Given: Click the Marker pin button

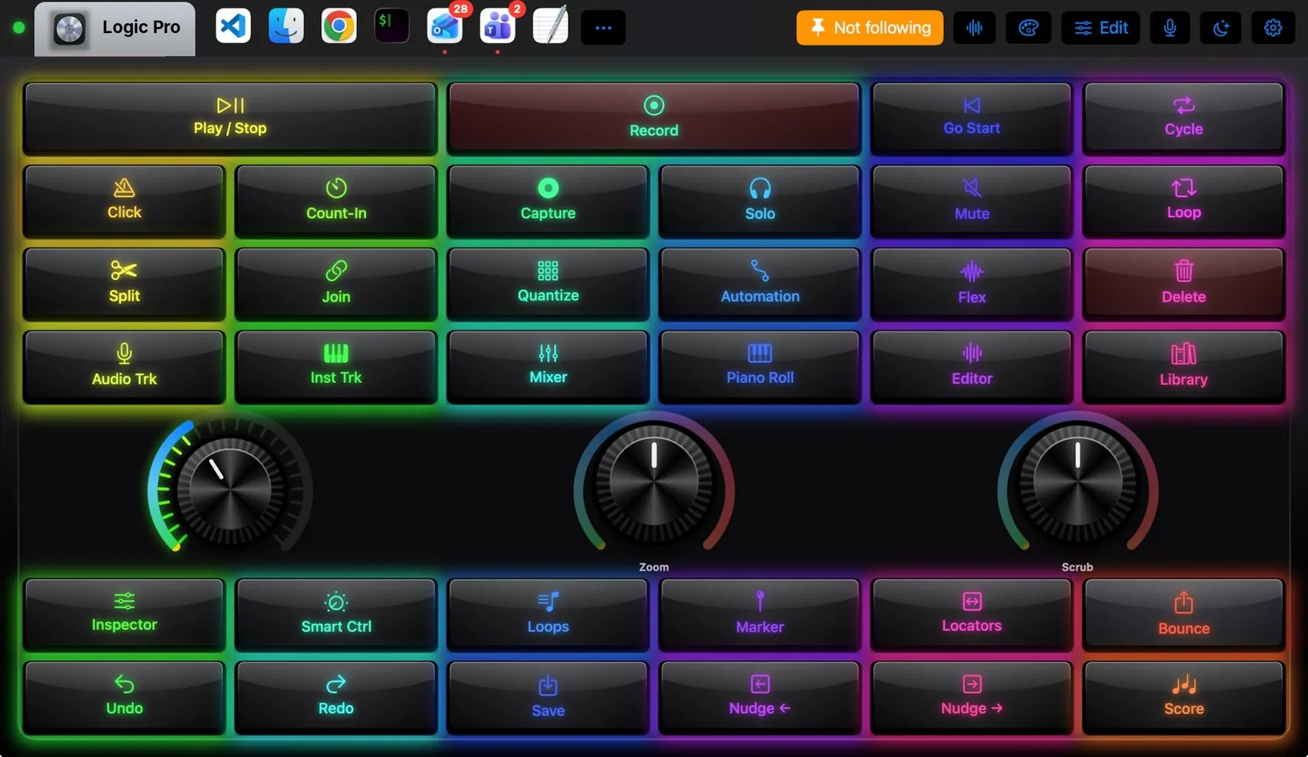Looking at the screenshot, I should (x=760, y=615).
